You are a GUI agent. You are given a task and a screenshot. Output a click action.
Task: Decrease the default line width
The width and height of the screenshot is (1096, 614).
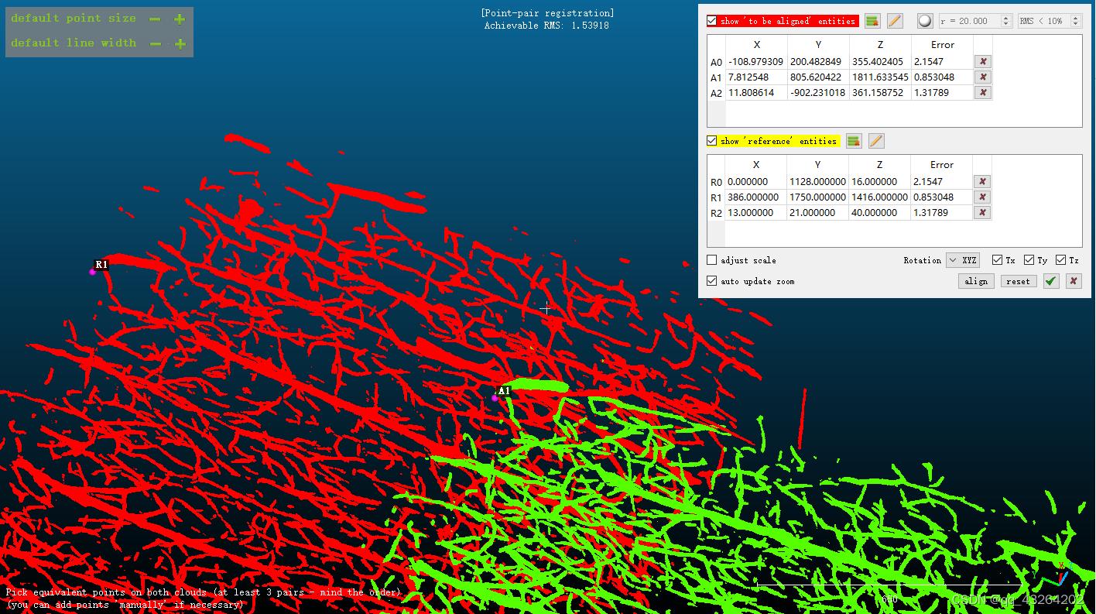[x=156, y=44]
